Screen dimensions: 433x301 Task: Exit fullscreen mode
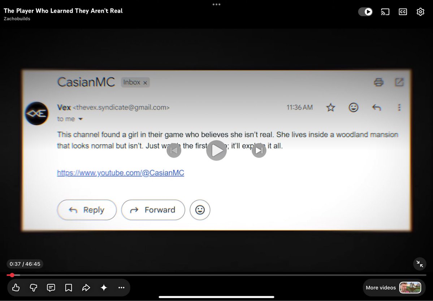[420, 264]
